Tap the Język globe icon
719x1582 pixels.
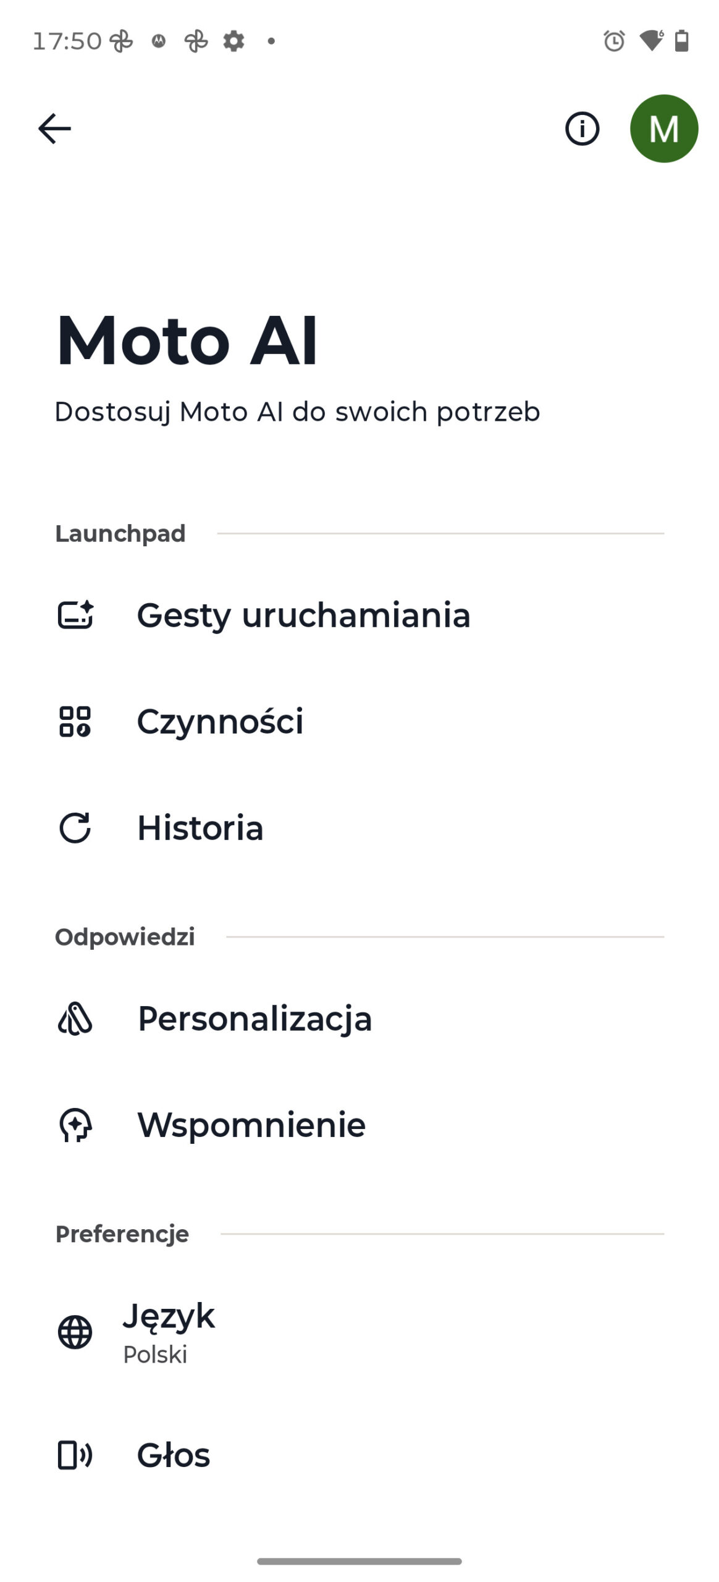(x=75, y=1332)
